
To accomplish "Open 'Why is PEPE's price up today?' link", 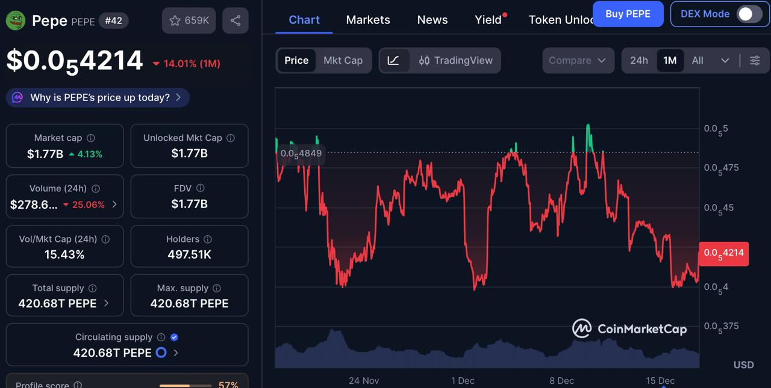I will point(97,97).
